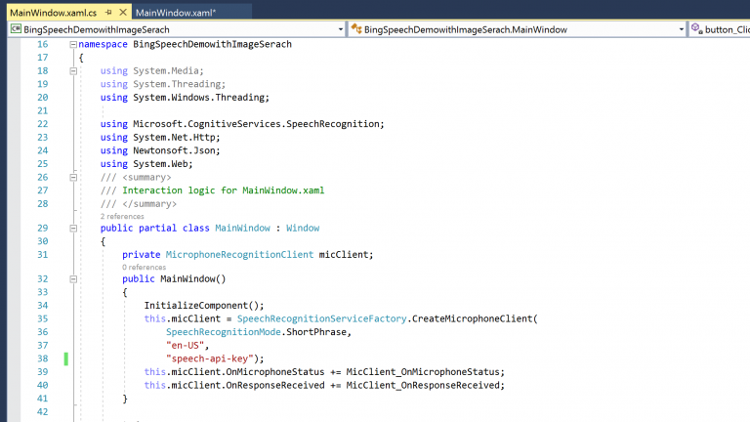Collapse the namespace BingSpeechDemowithImageSerach block
The width and height of the screenshot is (750, 422).
pos(72,45)
